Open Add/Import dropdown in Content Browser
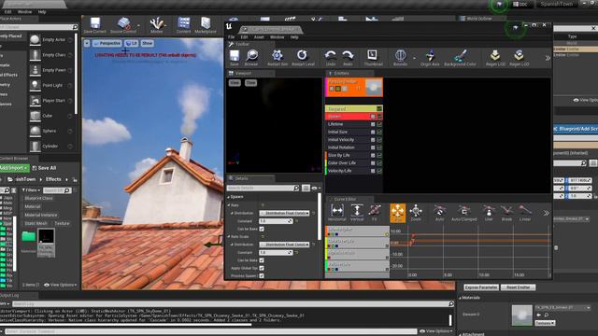598x336 pixels. 14,168
